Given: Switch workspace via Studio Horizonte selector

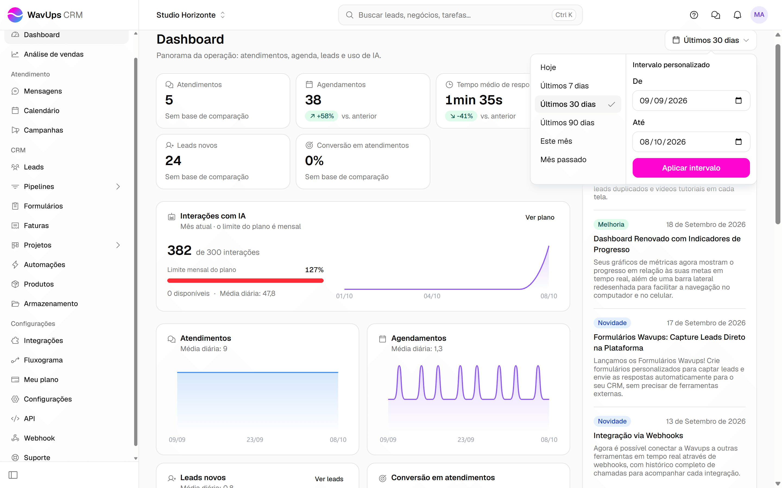Looking at the screenshot, I should pyautogui.click(x=191, y=15).
